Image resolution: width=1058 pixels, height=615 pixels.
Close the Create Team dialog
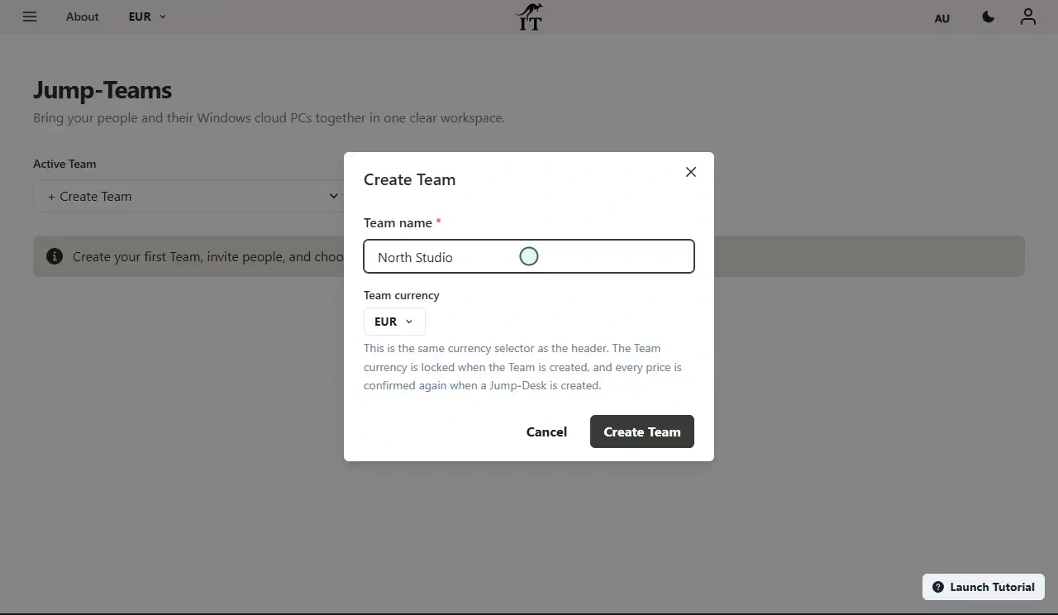pyautogui.click(x=691, y=172)
